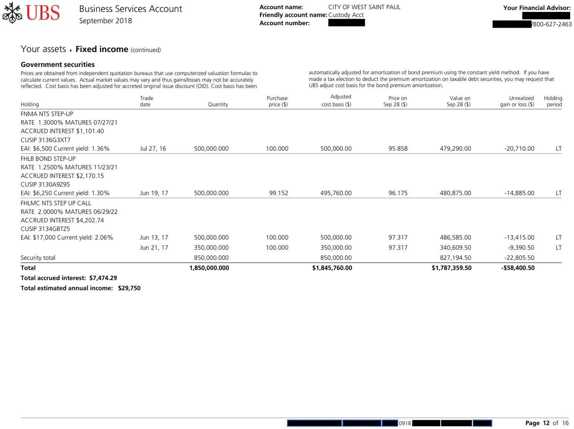Viewport: 574px width, 429px height.
Task: Select trade date 'Jul 27, 16'
Action: [153, 149]
